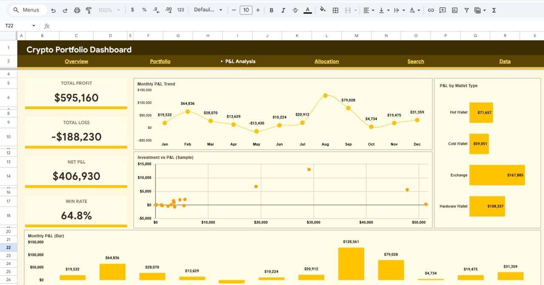
Task: Toggle italic formatting
Action: pyautogui.click(x=283, y=9)
